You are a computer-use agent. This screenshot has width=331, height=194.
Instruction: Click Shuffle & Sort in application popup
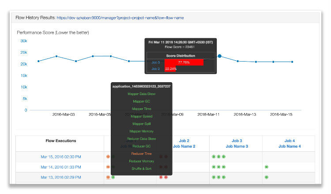coord(141,168)
